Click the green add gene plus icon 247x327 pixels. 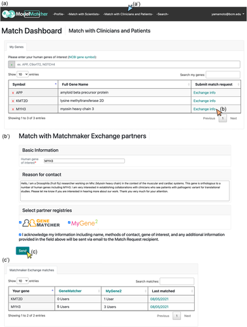point(12,65)
